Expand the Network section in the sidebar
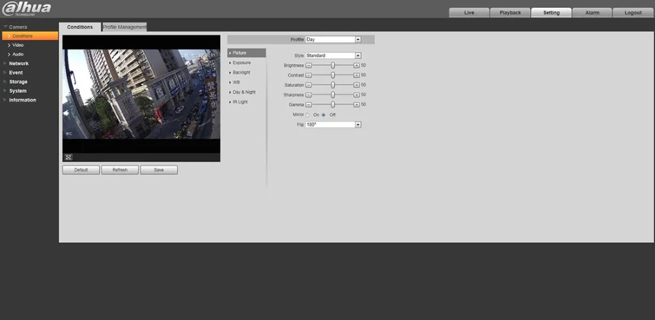 [19, 63]
